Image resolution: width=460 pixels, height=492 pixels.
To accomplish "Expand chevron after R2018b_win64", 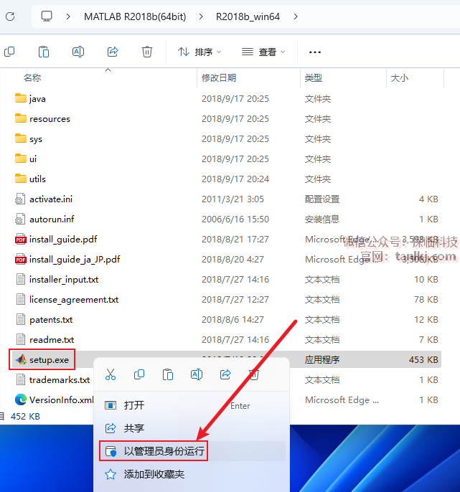I will tap(296, 16).
